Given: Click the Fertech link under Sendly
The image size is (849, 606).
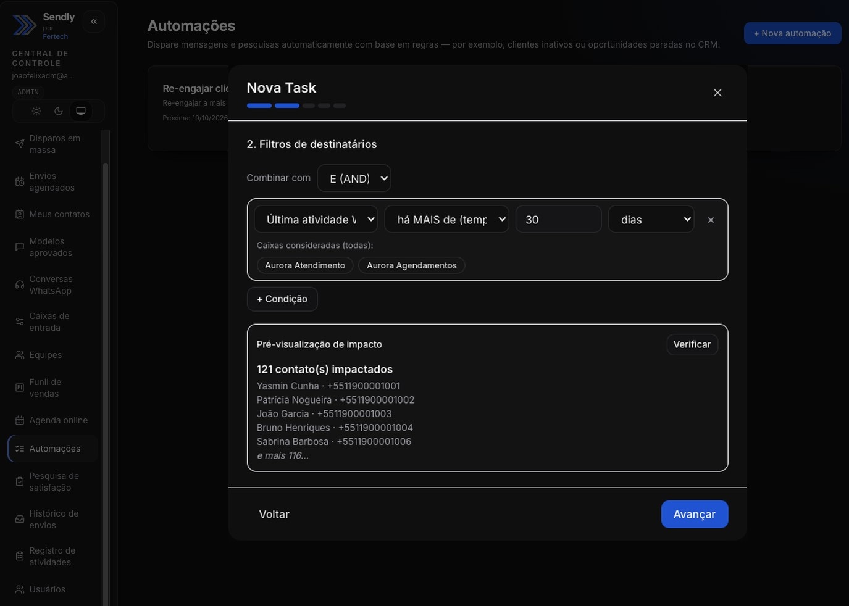Looking at the screenshot, I should [x=56, y=36].
